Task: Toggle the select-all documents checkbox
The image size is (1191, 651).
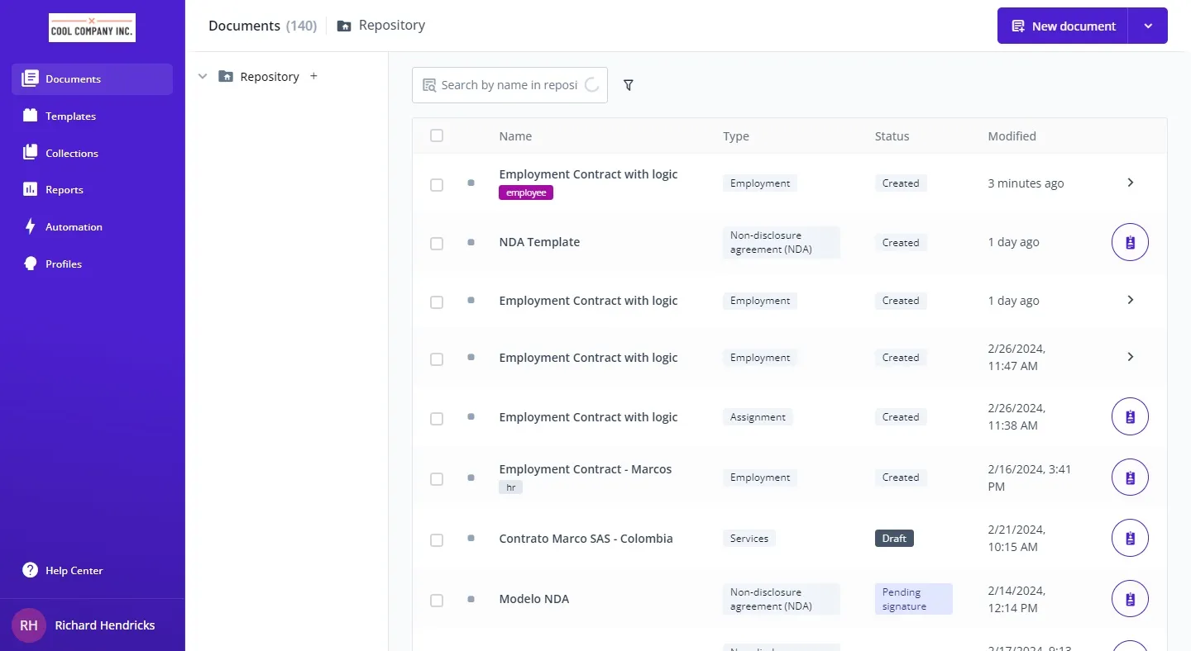Action: tap(437, 135)
